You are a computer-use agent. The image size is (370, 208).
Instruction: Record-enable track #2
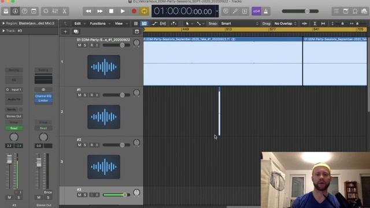[x=91, y=145]
